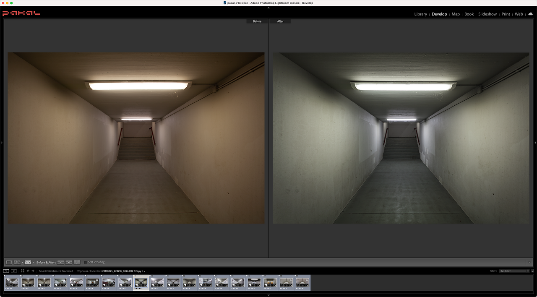Select the Loupe view icon in toolbar
Image resolution: width=537 pixels, height=297 pixels.
9,262
